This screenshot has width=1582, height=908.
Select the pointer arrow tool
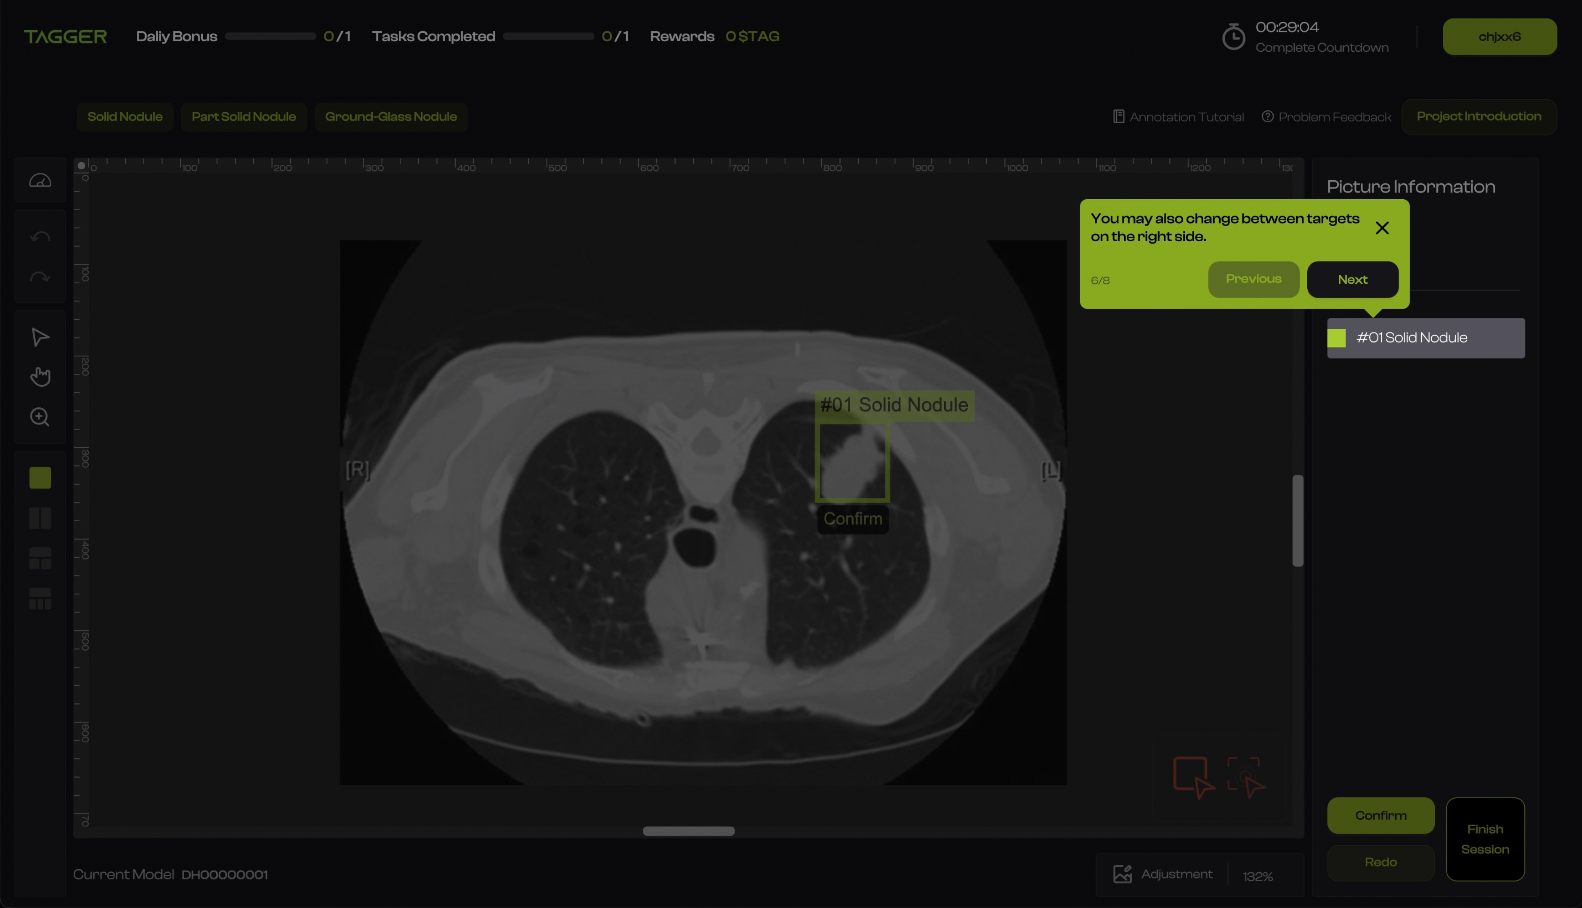[x=40, y=338]
